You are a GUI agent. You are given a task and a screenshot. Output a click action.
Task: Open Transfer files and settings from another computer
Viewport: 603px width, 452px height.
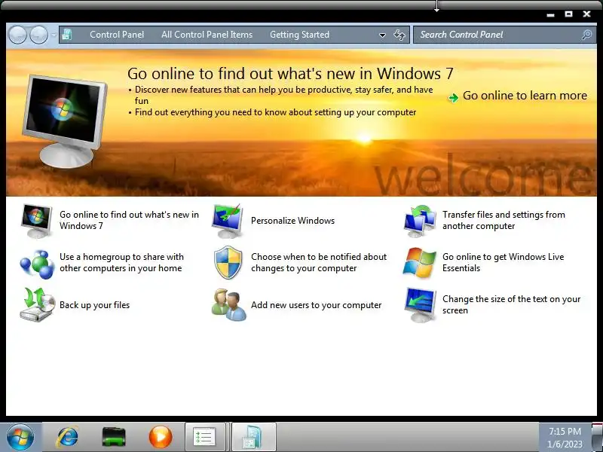[x=504, y=220]
